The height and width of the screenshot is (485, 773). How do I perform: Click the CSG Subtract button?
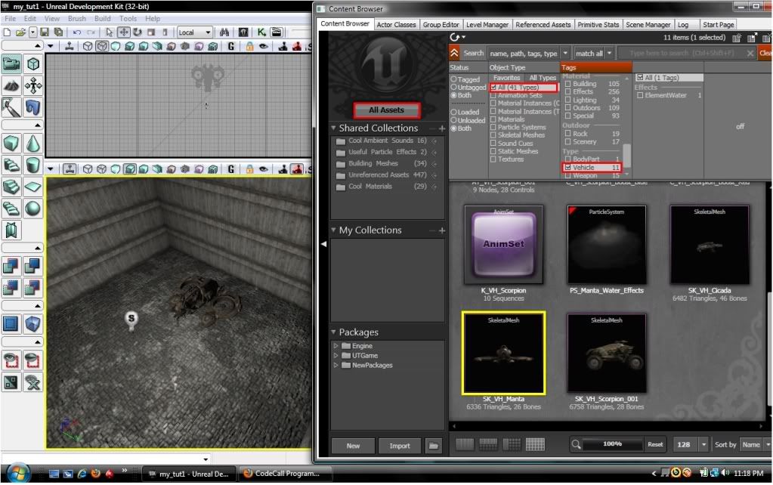(x=33, y=266)
